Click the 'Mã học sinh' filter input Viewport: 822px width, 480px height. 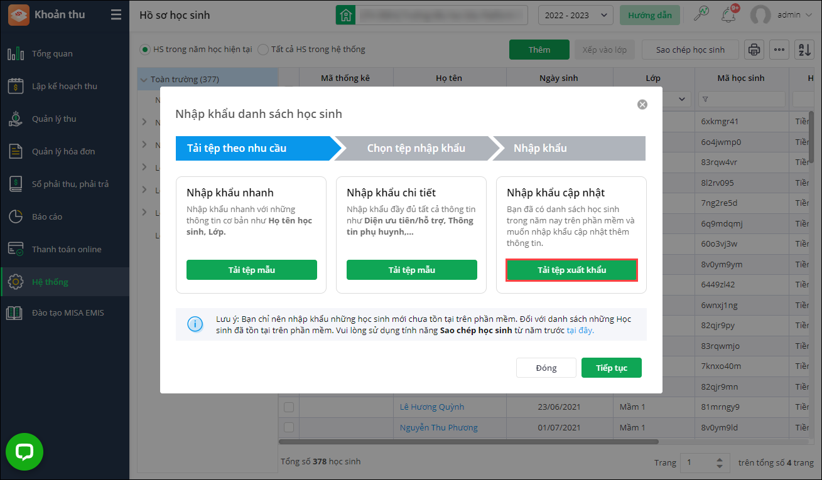pos(746,99)
